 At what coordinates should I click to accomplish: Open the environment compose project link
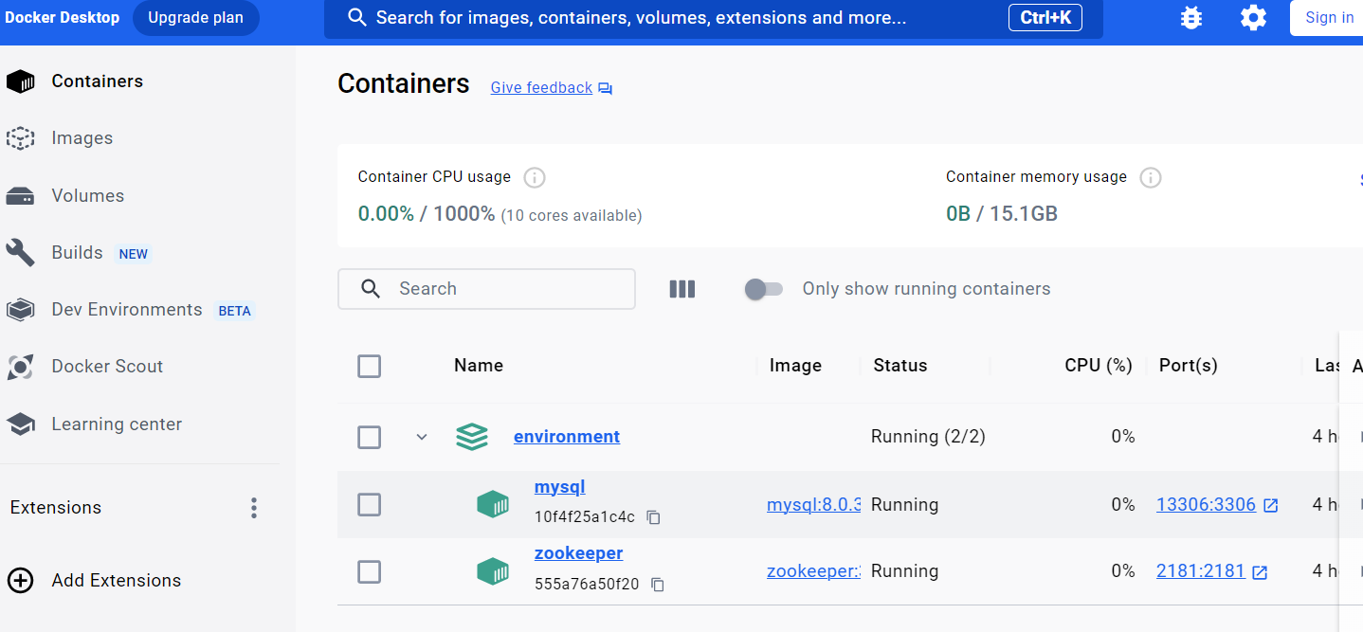click(567, 436)
